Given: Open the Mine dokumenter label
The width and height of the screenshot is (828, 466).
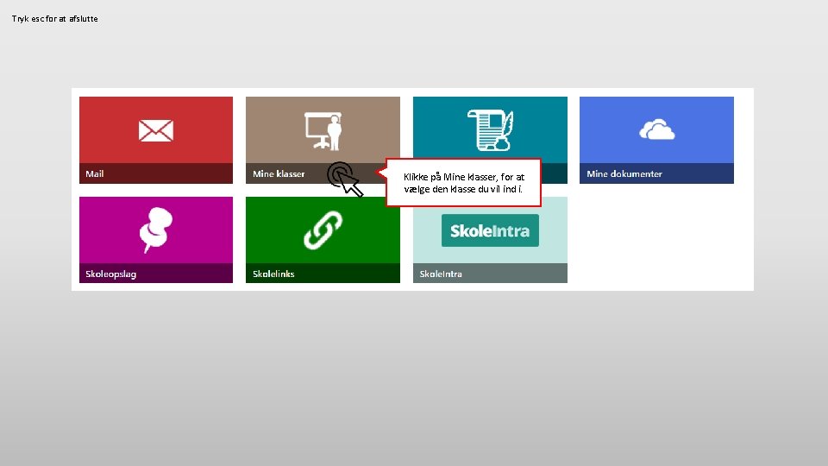Looking at the screenshot, I should coord(624,173).
